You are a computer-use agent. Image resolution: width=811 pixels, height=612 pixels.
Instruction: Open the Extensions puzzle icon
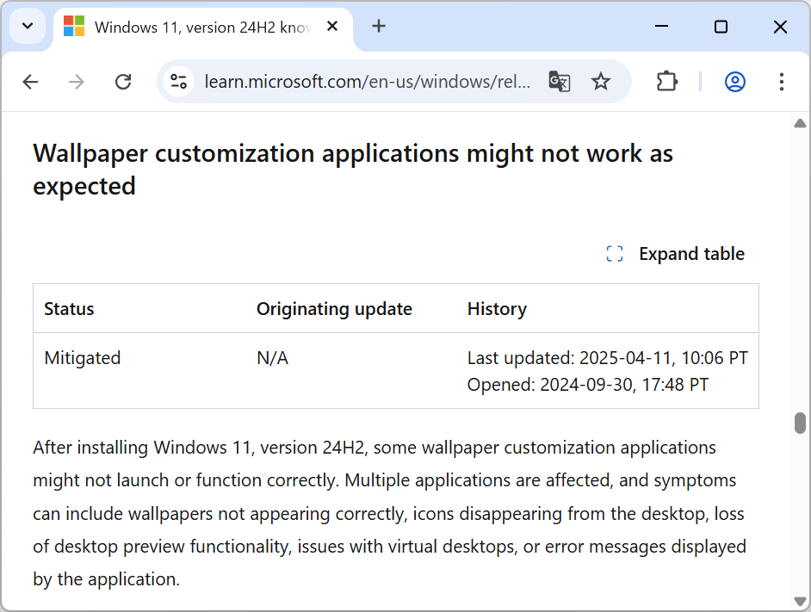click(x=667, y=82)
